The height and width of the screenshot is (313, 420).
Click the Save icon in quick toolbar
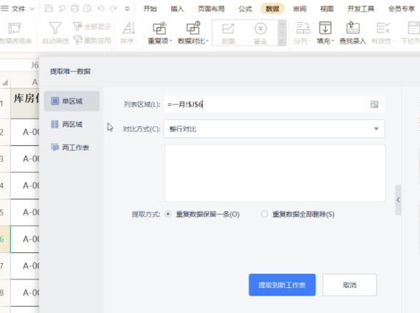(49, 9)
